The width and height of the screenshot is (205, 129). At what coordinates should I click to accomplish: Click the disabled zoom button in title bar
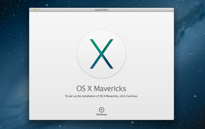point(39,10)
